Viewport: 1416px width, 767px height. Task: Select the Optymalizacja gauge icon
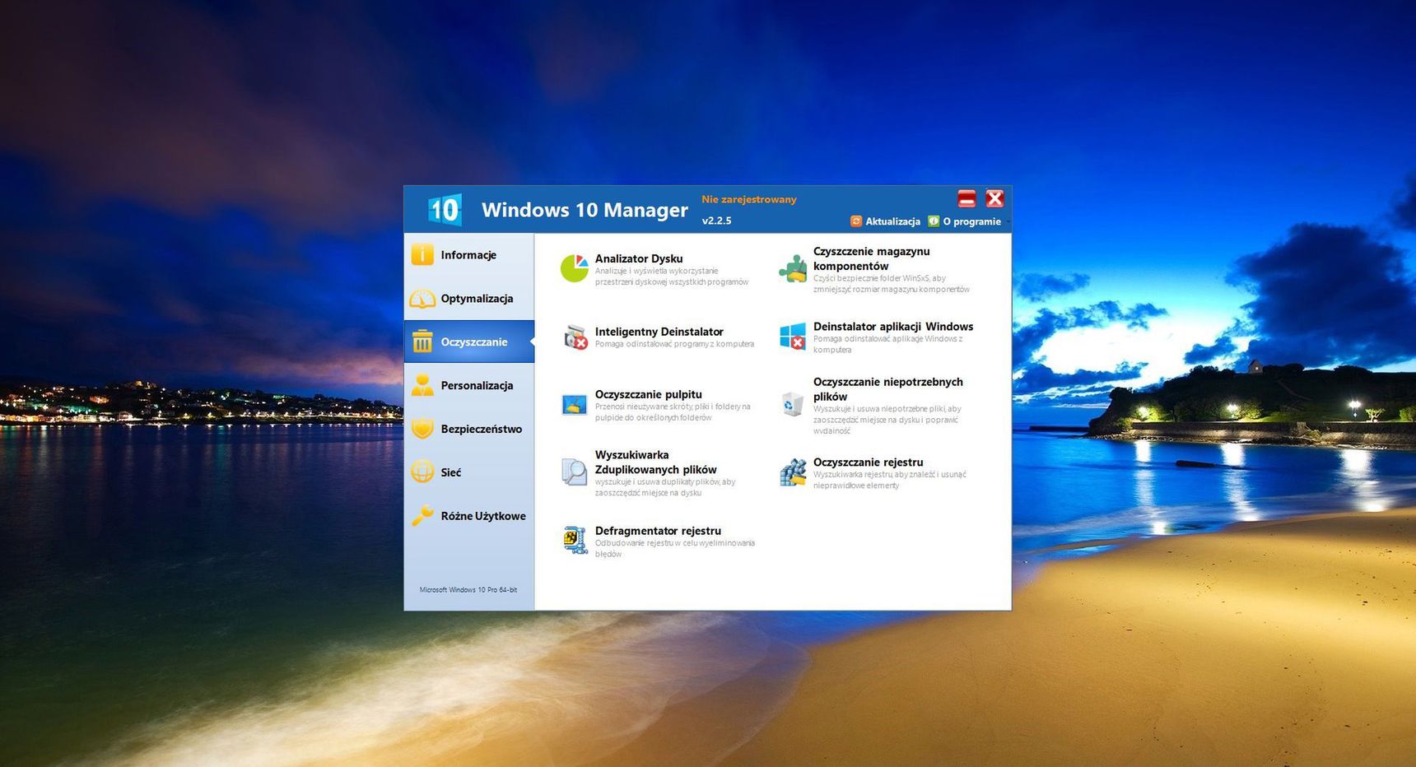(x=422, y=299)
